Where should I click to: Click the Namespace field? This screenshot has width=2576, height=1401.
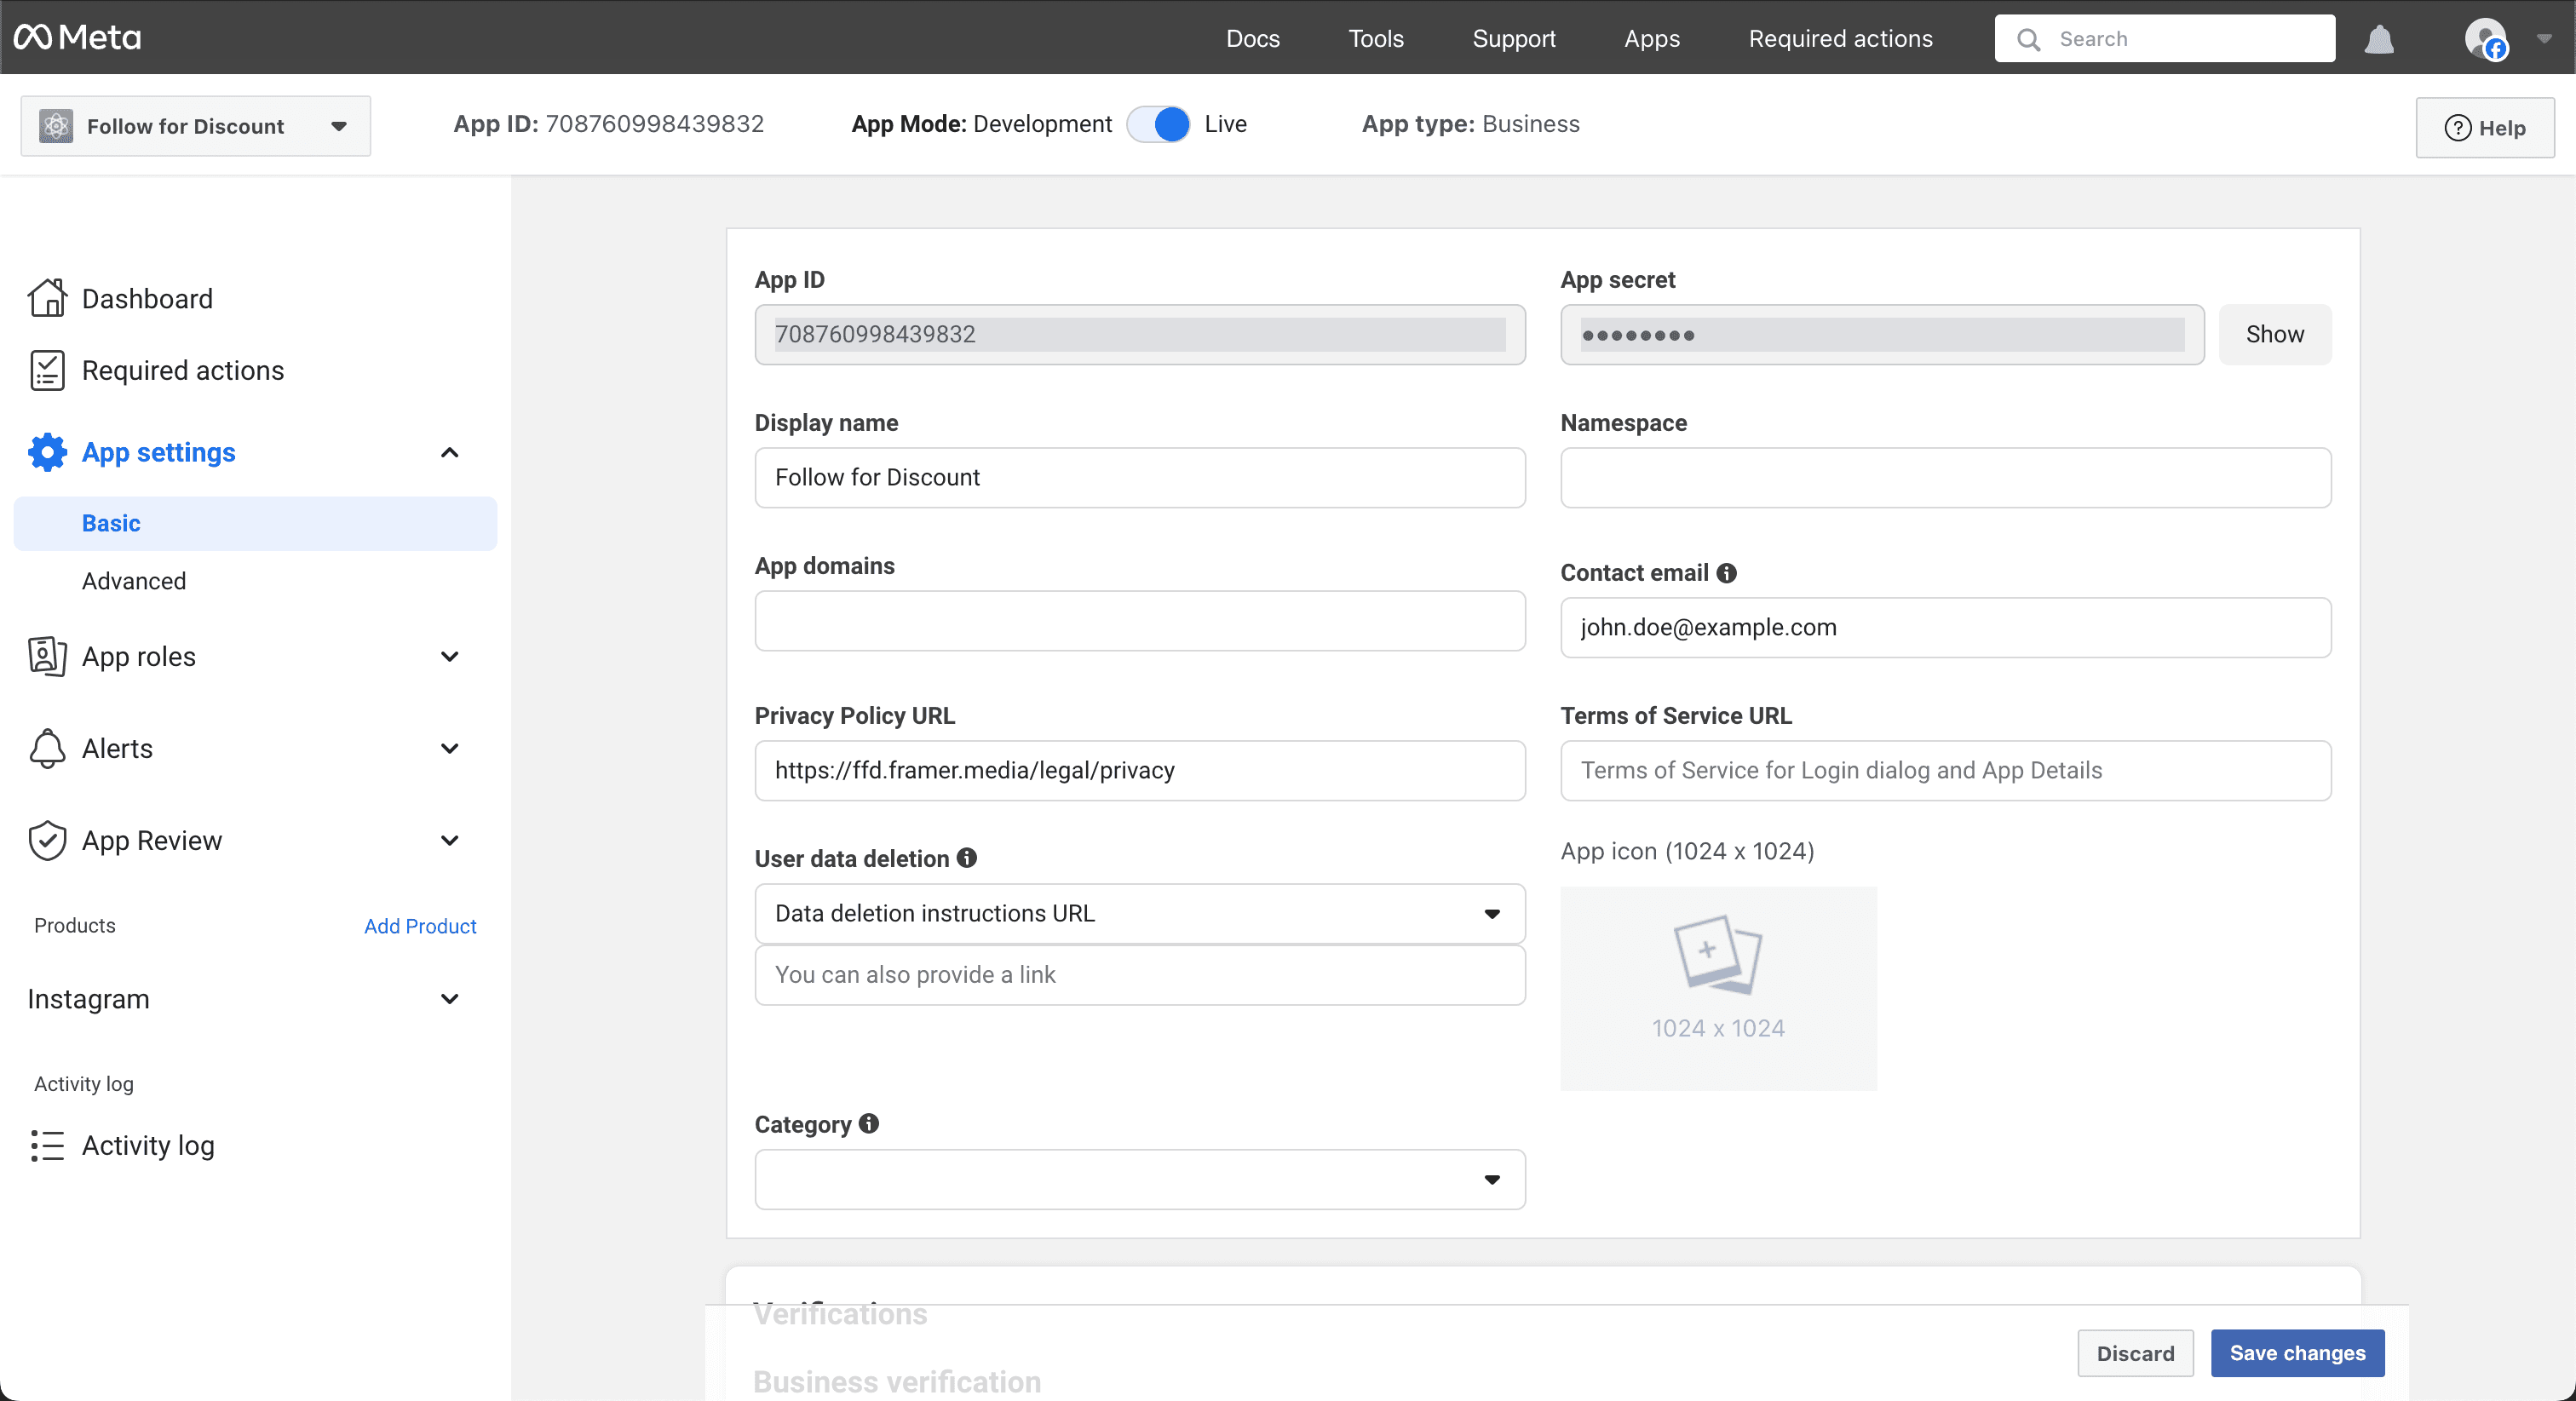coord(1945,477)
